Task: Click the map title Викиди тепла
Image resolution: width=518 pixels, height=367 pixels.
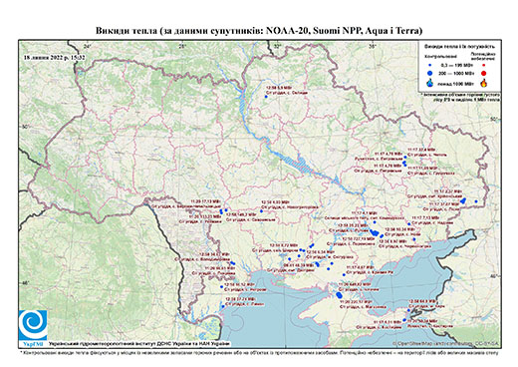Action: [x=259, y=31]
